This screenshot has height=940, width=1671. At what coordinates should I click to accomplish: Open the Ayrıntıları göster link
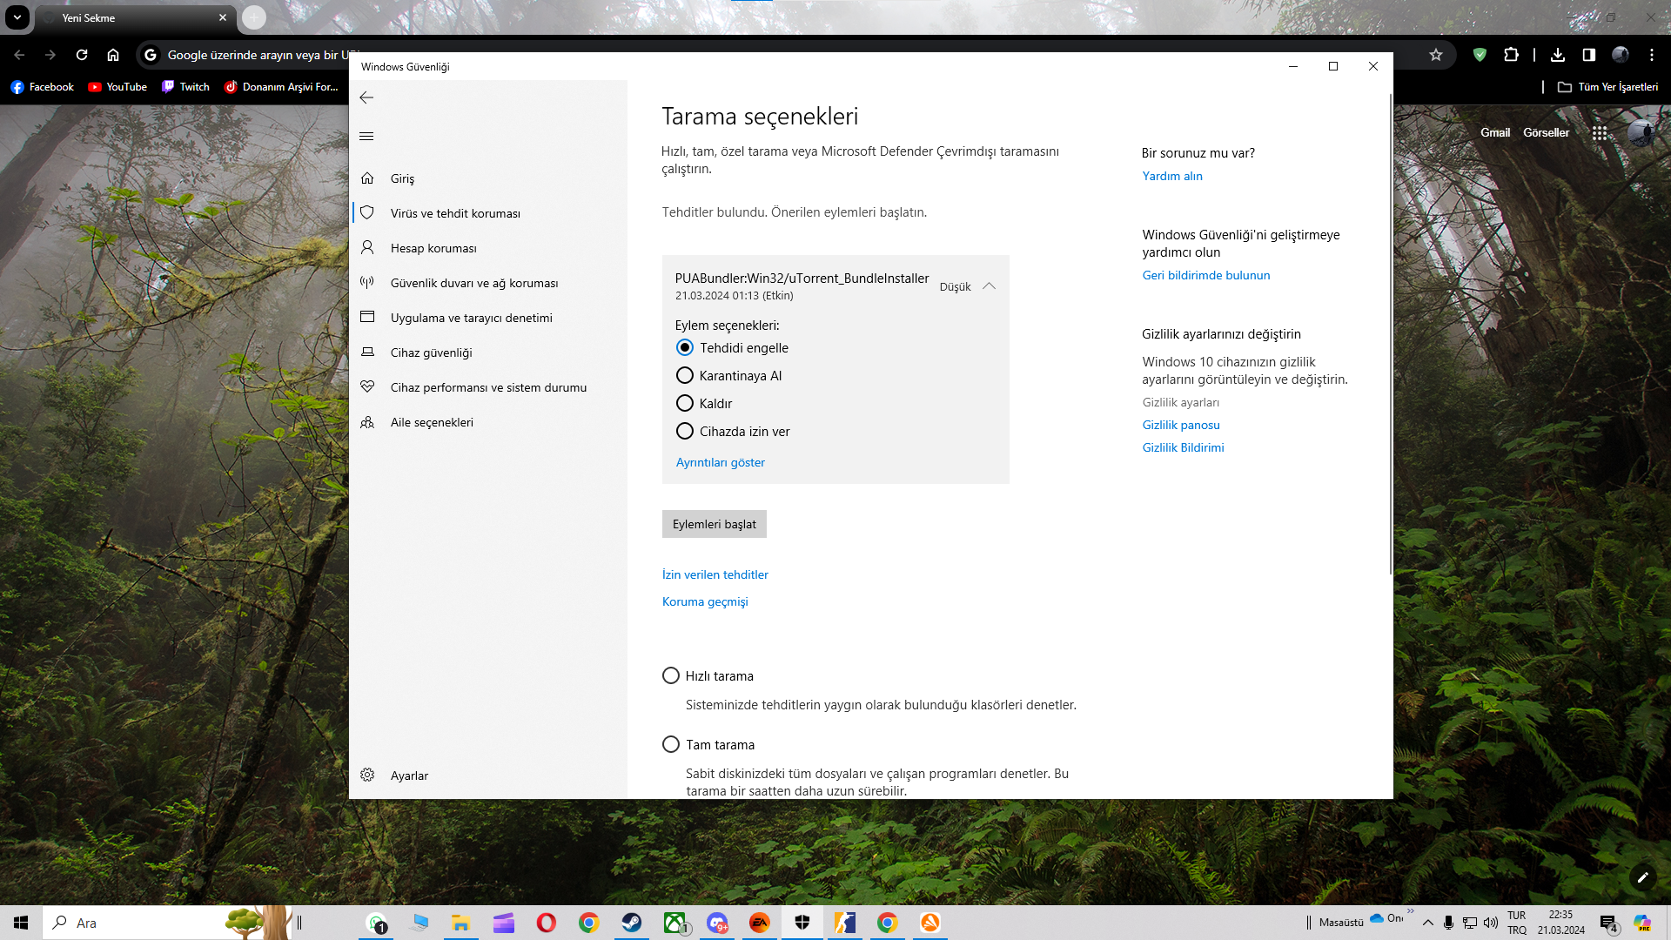721,462
